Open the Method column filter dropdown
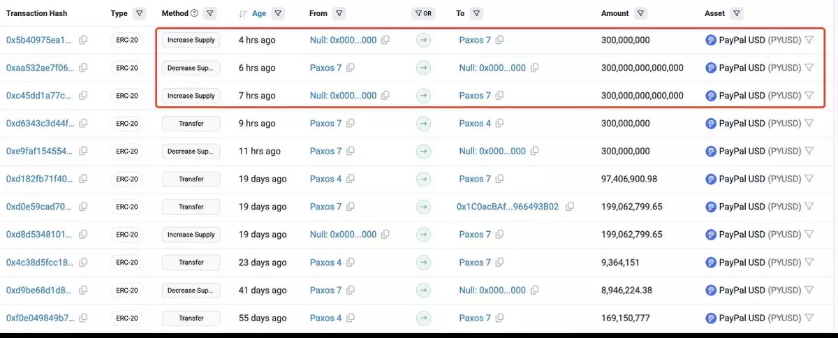The image size is (838, 338). tap(210, 13)
